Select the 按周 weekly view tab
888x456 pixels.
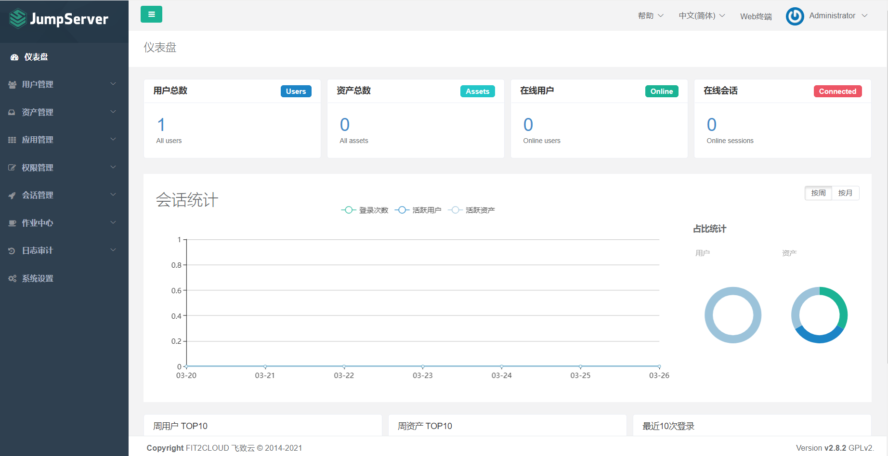818,193
